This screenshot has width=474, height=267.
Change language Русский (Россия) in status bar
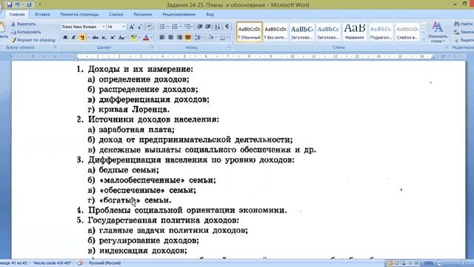coord(104,263)
